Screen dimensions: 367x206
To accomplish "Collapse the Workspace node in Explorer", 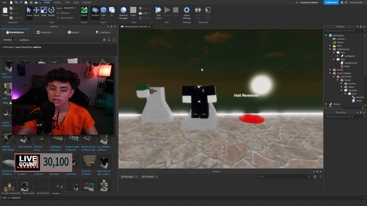I will (x=326, y=35).
